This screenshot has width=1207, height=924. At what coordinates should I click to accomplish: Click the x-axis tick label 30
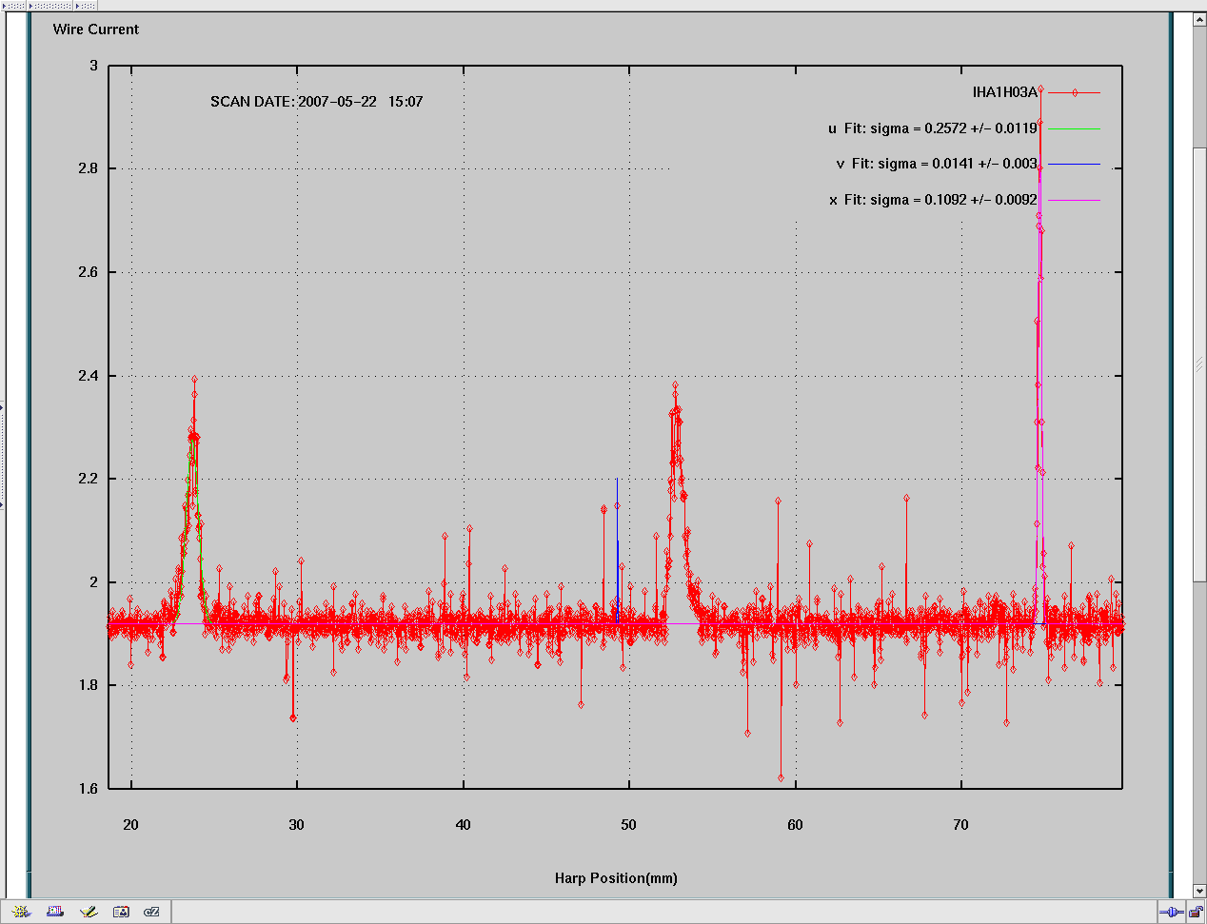tap(296, 825)
